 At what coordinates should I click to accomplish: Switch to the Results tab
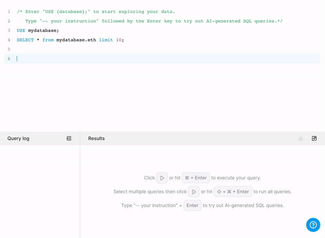(96, 138)
